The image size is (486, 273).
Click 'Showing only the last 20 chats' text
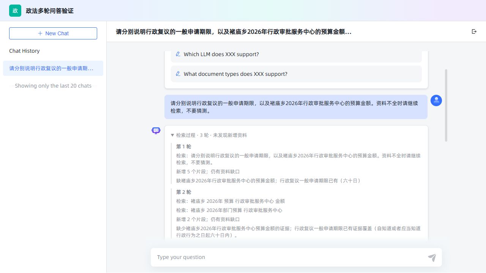pyautogui.click(x=53, y=86)
